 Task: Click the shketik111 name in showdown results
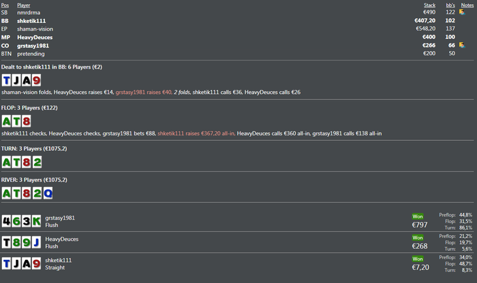pos(59,261)
